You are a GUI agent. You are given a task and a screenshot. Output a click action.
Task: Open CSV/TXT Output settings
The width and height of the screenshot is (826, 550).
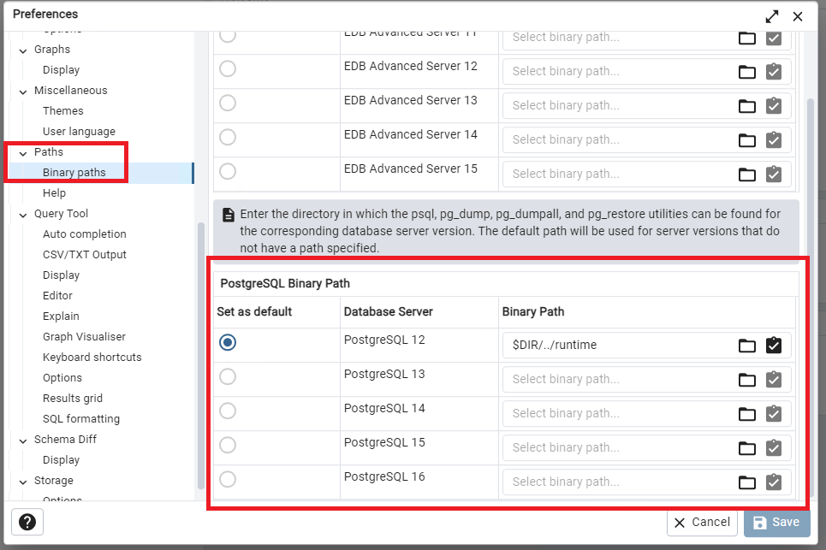coord(85,255)
